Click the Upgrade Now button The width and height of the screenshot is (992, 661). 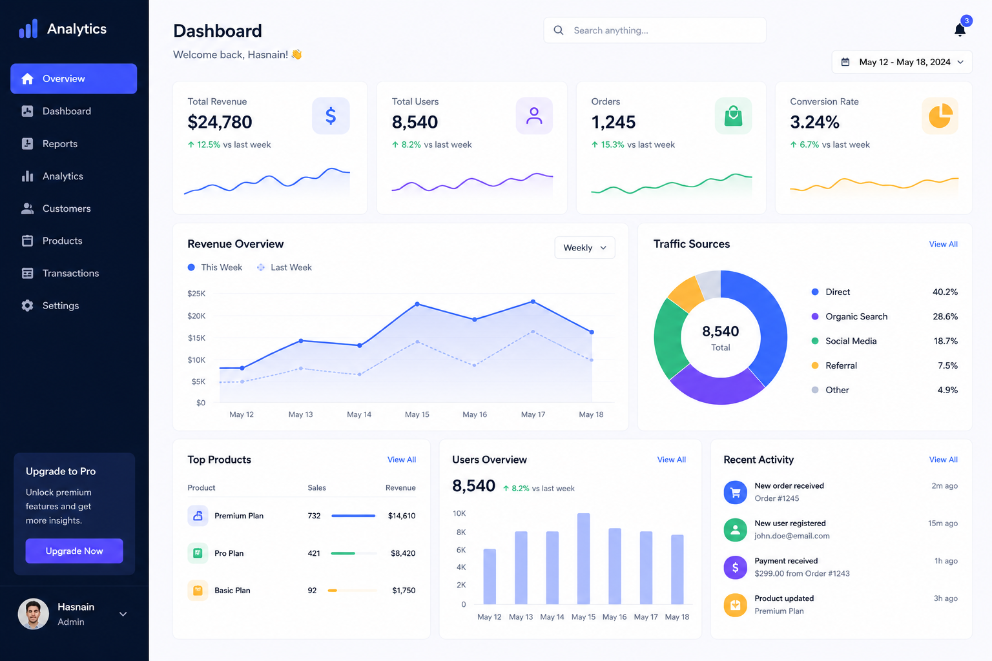(74, 551)
